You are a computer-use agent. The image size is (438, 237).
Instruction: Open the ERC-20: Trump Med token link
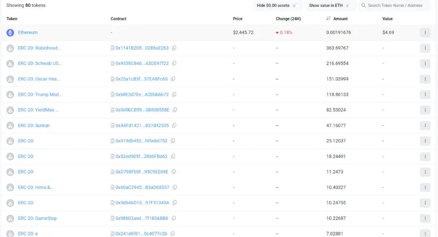coord(40,94)
